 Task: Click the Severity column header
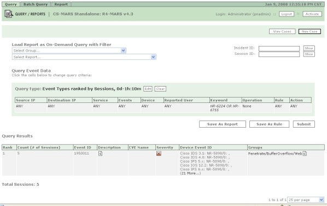[x=167, y=147]
